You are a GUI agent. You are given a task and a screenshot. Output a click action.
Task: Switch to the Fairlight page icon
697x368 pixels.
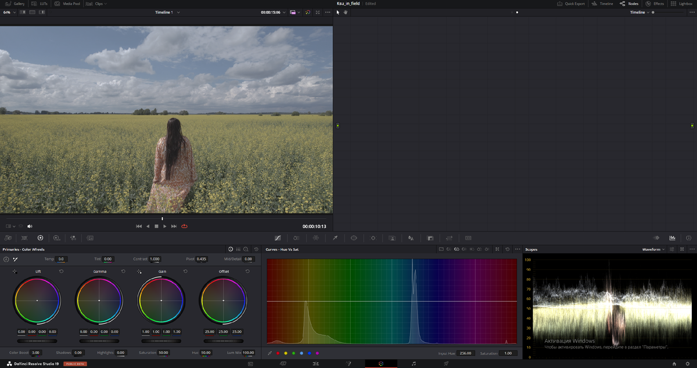tap(414, 363)
